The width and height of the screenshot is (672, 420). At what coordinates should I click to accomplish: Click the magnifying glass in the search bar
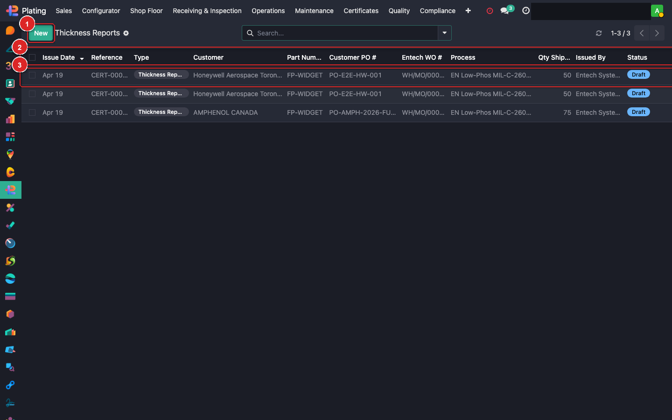click(250, 33)
